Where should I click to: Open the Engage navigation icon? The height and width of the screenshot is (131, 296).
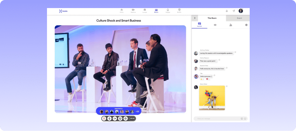click(x=168, y=11)
